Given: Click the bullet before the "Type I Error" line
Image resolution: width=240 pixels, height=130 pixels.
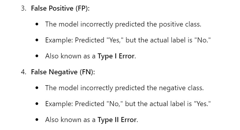Looking at the screenshot, I should [x=37, y=56].
